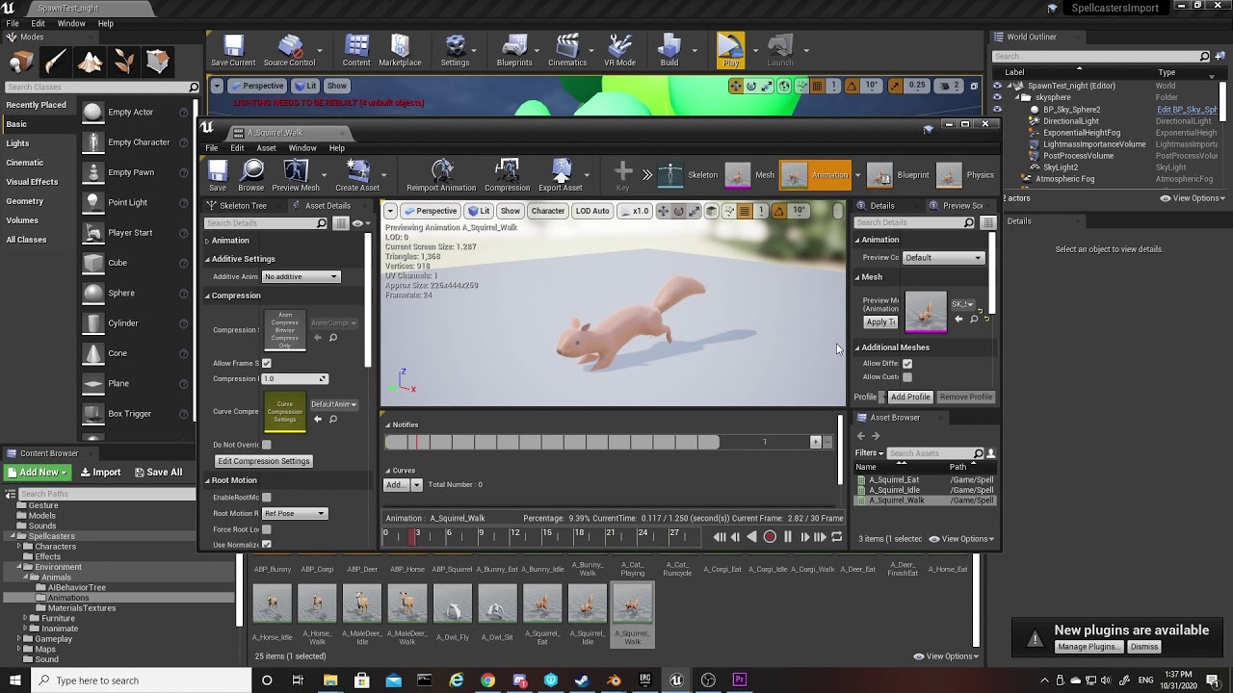This screenshot has width=1233, height=693.
Task: Open the Root Motion Ref Pose dropdown
Action: [295, 513]
